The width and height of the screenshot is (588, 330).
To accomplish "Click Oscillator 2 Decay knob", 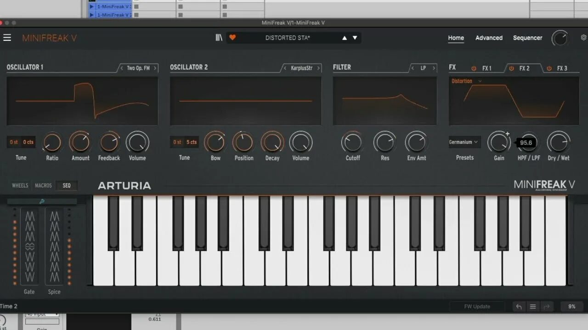I will tap(272, 142).
